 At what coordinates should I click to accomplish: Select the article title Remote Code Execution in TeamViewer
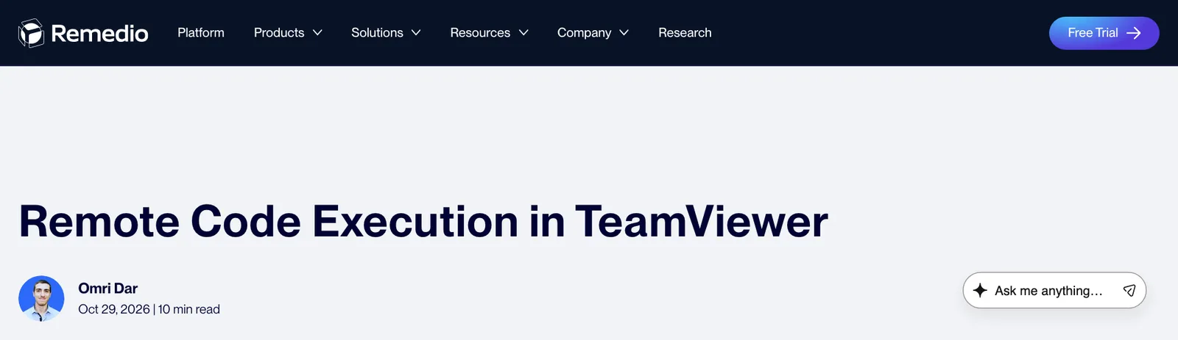[423, 221]
